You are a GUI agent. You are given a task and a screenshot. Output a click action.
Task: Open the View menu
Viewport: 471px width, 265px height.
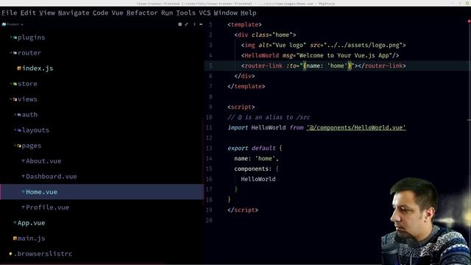[x=47, y=13]
